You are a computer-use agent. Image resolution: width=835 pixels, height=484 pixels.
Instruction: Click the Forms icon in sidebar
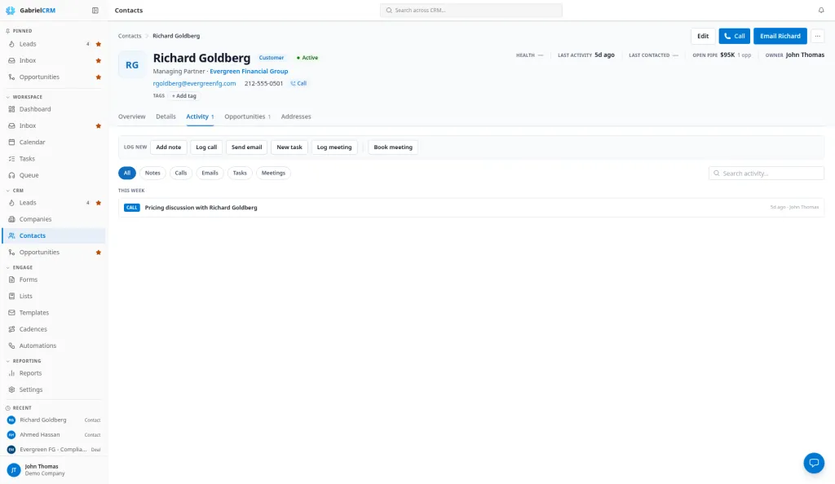pos(11,279)
